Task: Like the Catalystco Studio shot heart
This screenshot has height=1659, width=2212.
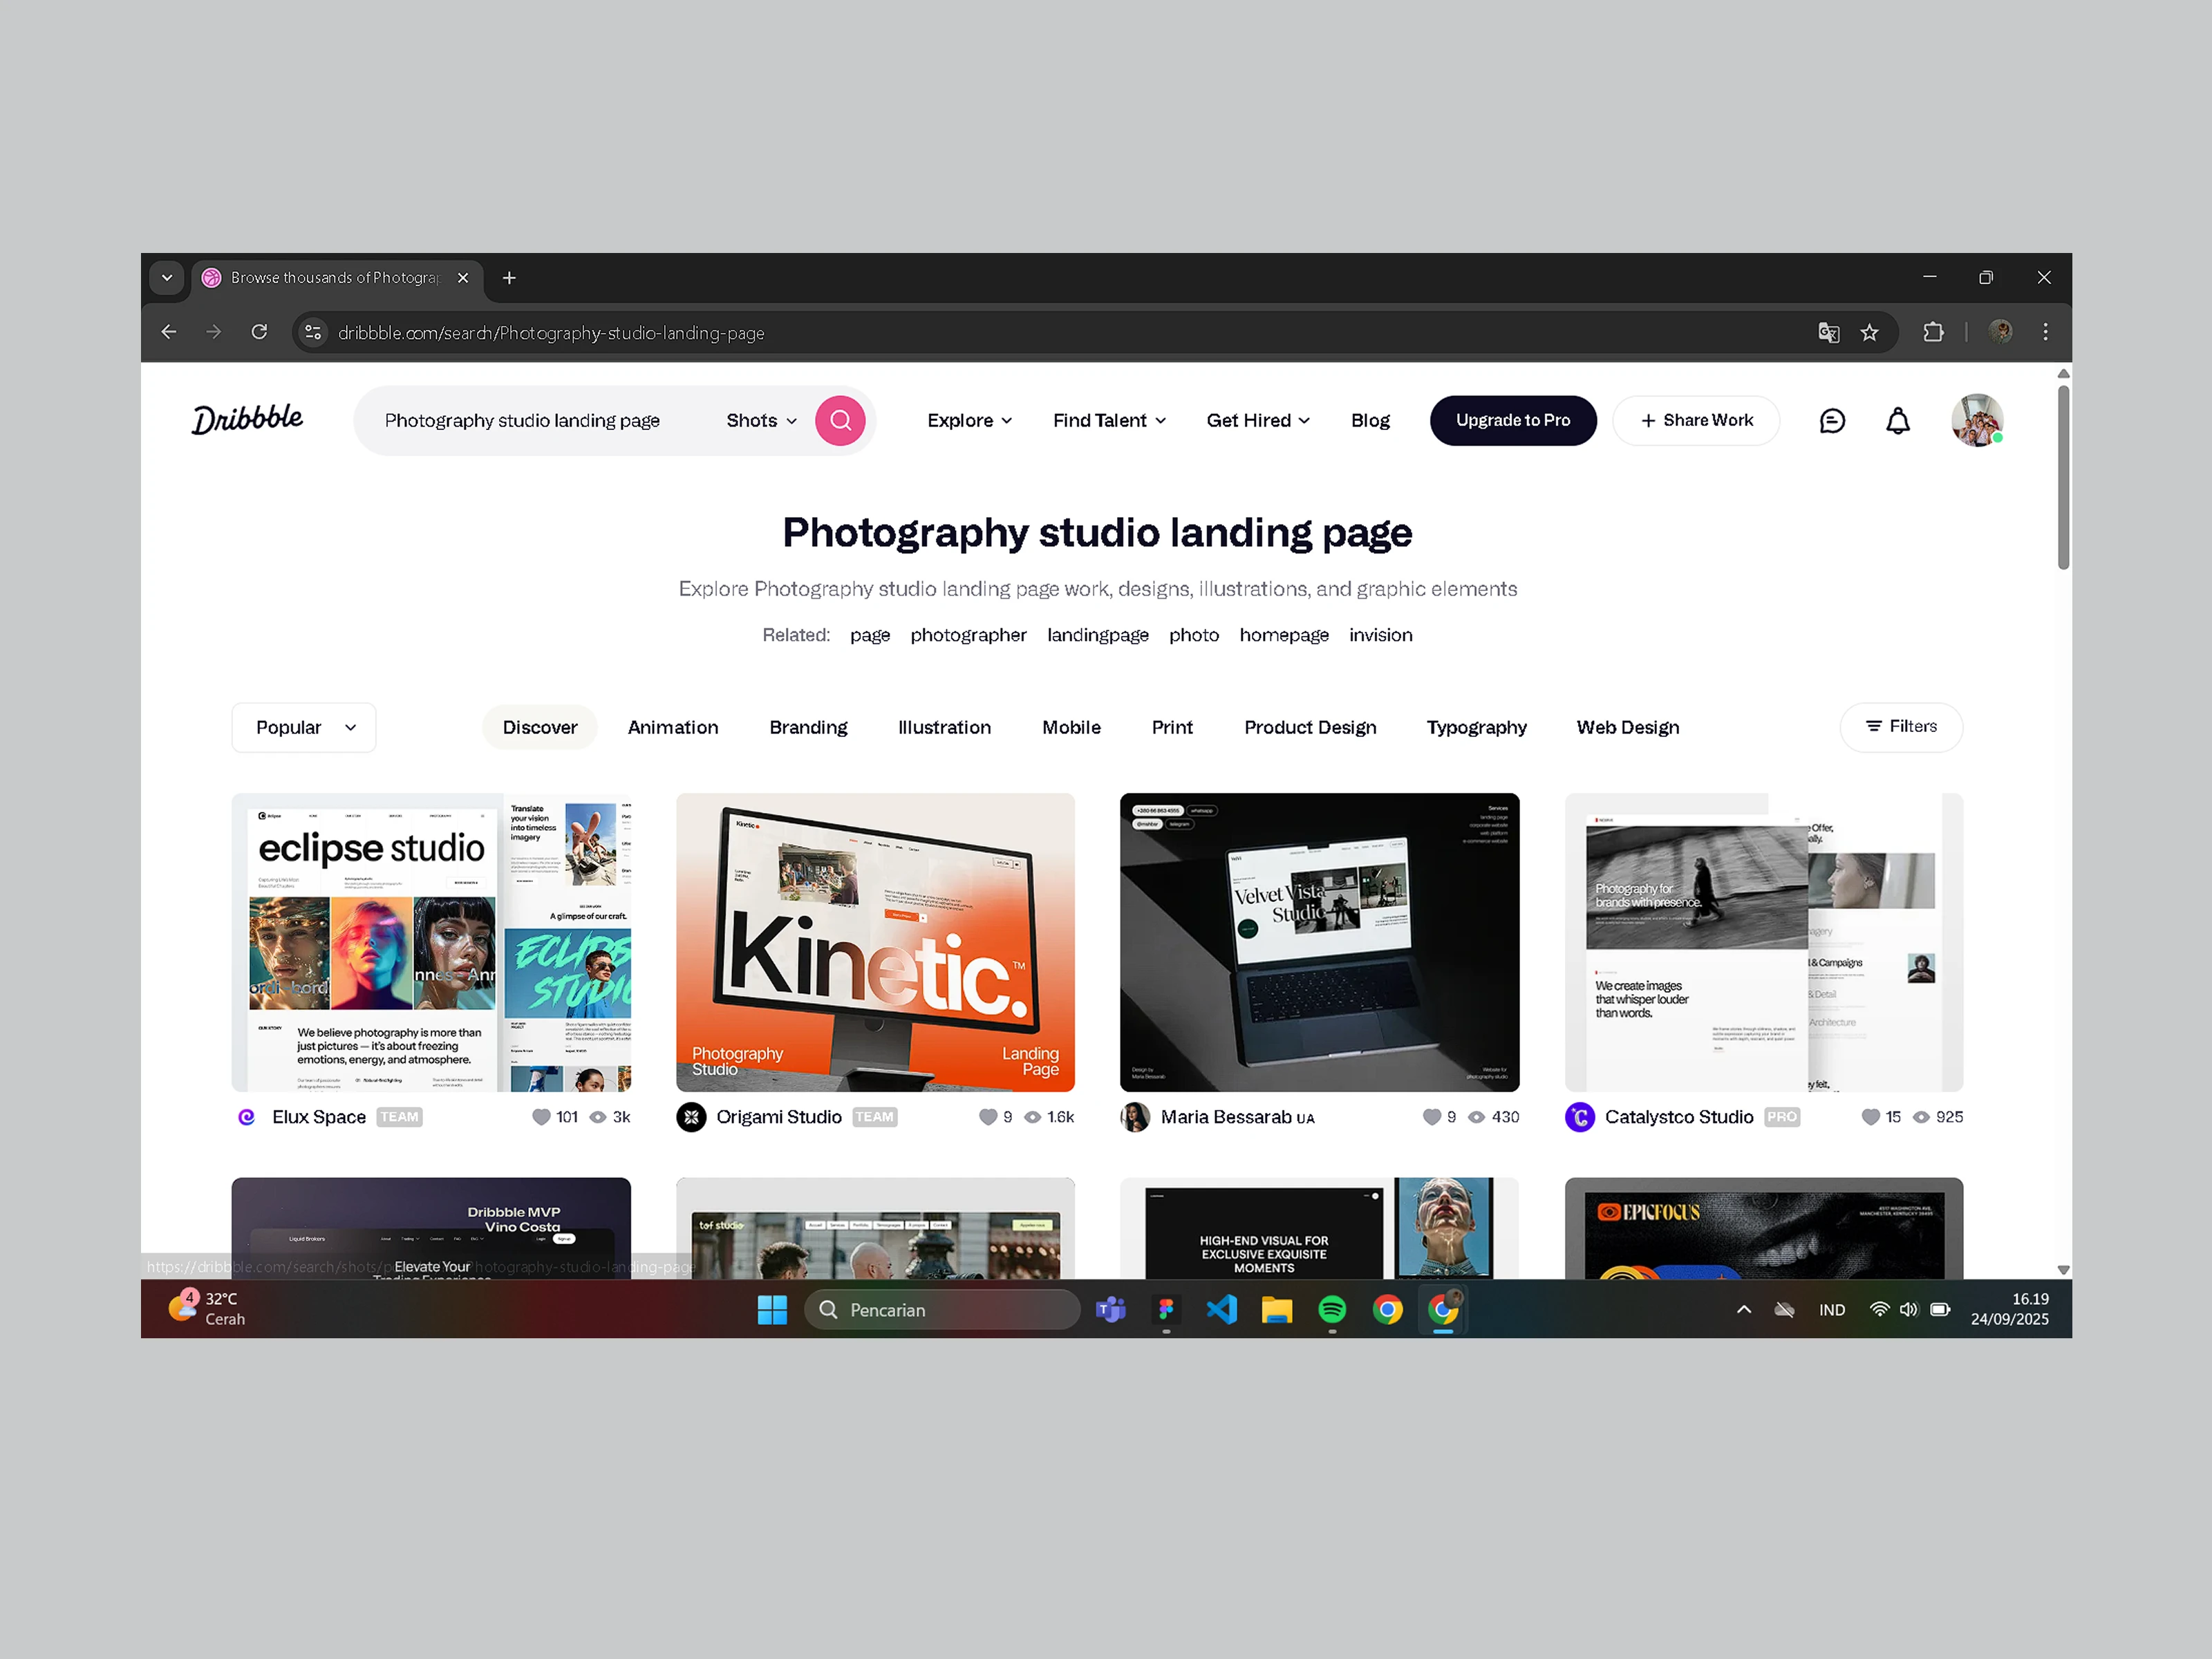Action: pos(1870,1117)
